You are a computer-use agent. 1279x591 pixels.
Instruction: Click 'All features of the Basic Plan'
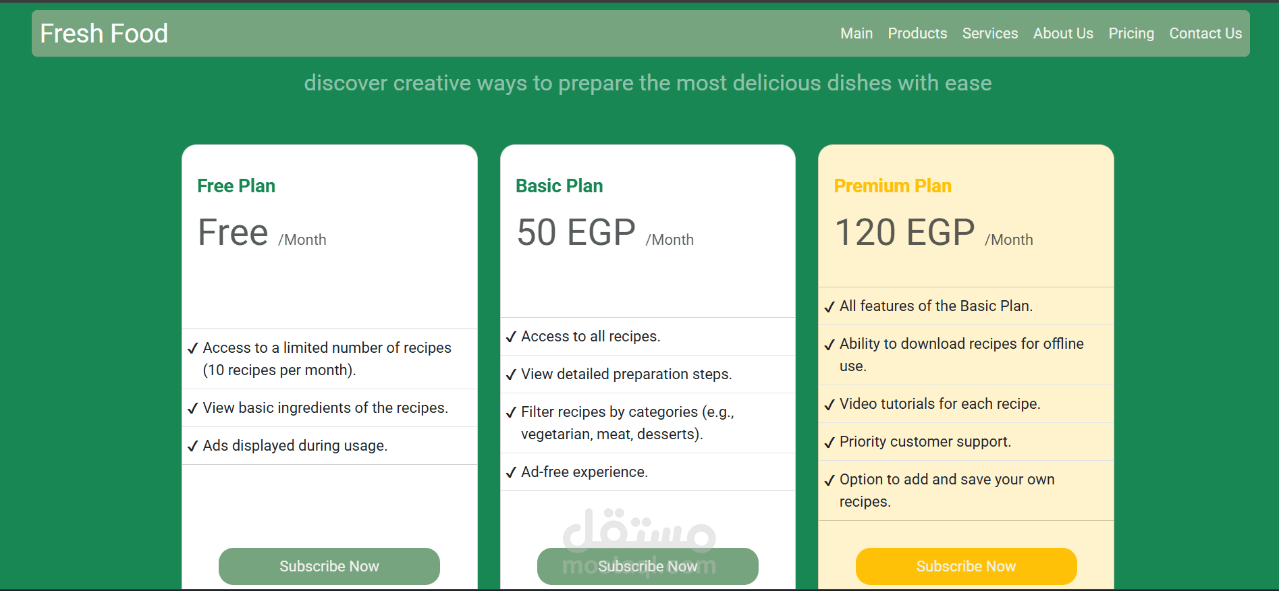coord(936,306)
